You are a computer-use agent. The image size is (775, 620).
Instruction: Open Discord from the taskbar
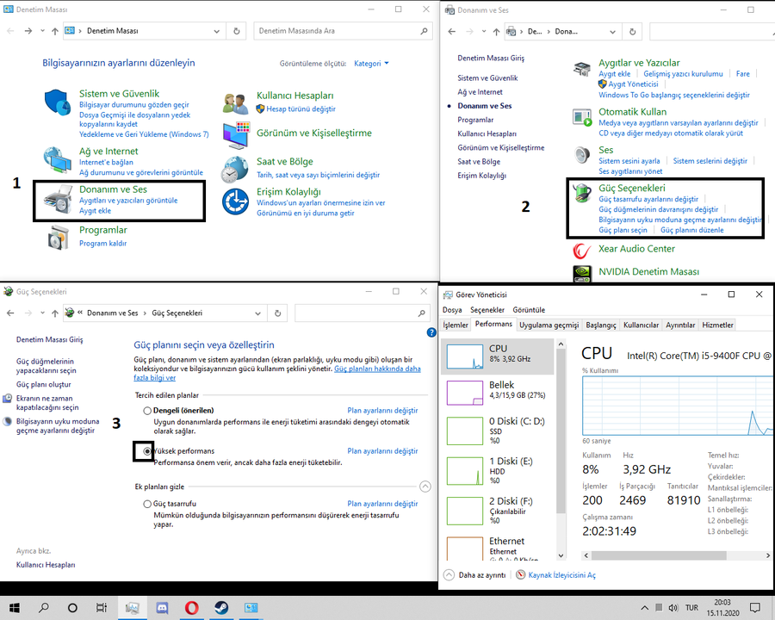(x=161, y=608)
